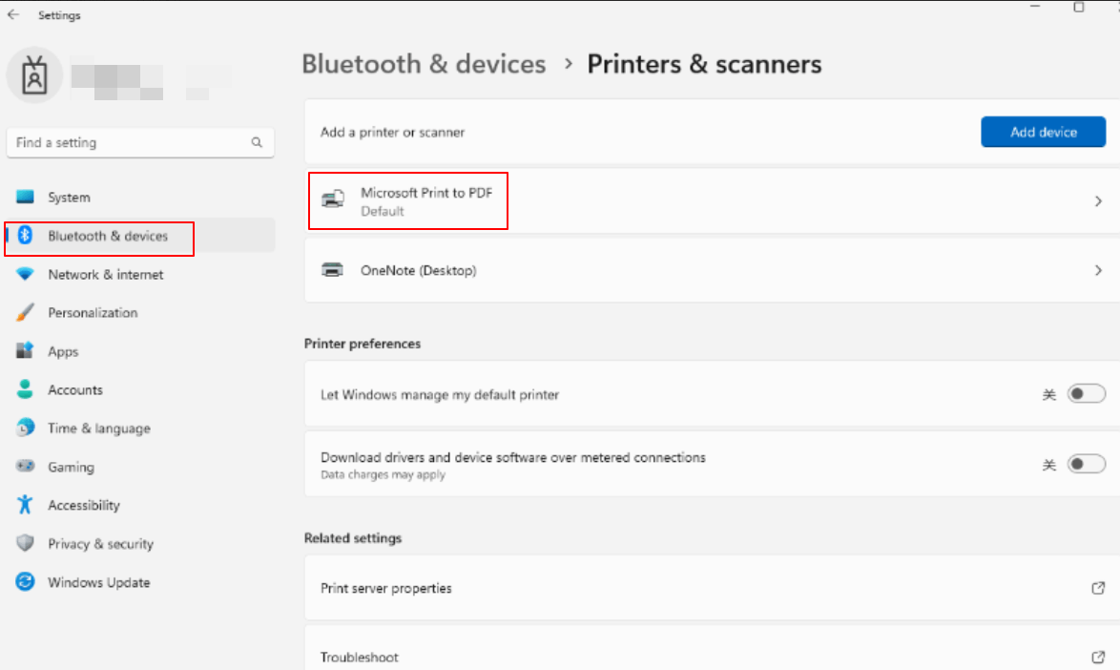Screen dimensions: 1120x670
Task: Toggle Let Windows manage my default printer
Action: coord(1086,393)
